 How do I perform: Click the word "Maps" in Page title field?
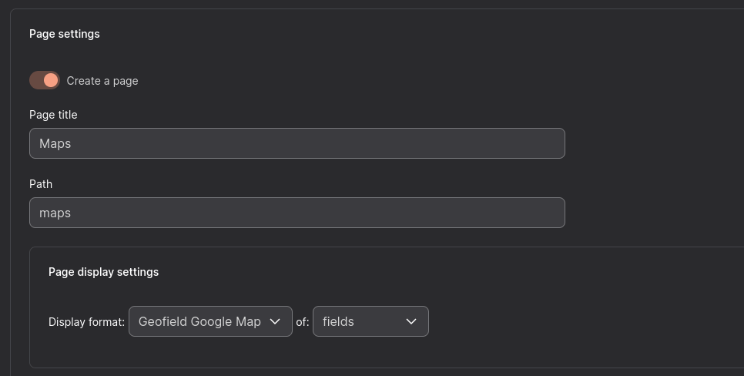(55, 144)
